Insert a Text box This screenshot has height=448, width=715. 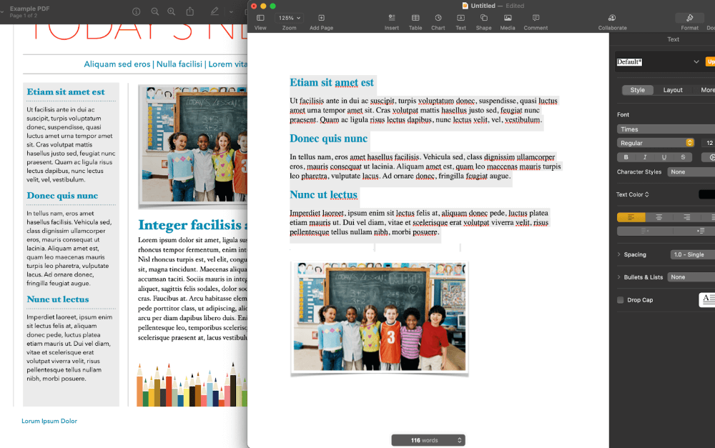tap(460, 21)
